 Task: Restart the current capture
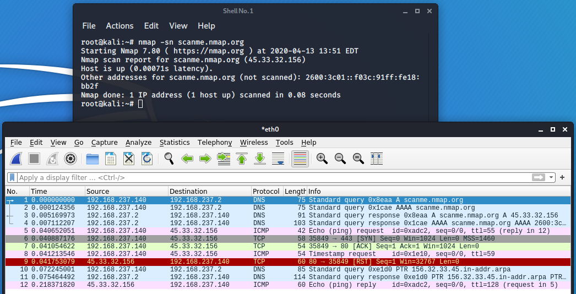tap(52, 159)
